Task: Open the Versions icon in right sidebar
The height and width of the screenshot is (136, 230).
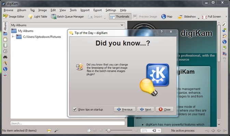Action: pyautogui.click(x=225, y=54)
